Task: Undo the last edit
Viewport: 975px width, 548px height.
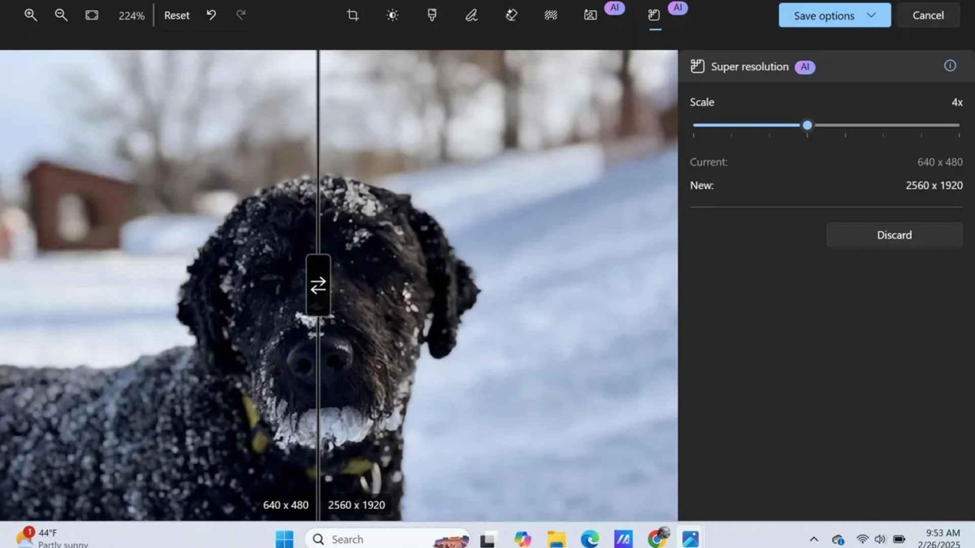Action: tap(211, 15)
